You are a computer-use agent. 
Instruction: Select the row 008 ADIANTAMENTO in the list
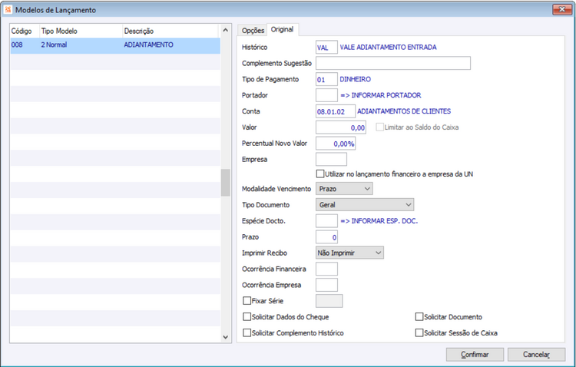[115, 45]
